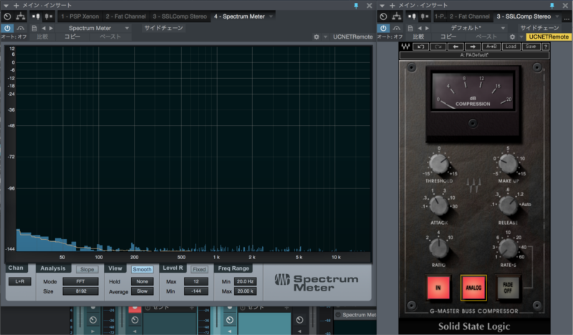Click the channel editor icon in SSLComp window

click(x=383, y=16)
